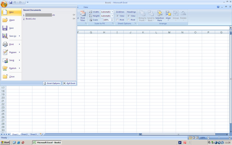This screenshot has width=232, height=145.
Task: Open the Sheet Options dialog launcher
Action: point(135,23)
